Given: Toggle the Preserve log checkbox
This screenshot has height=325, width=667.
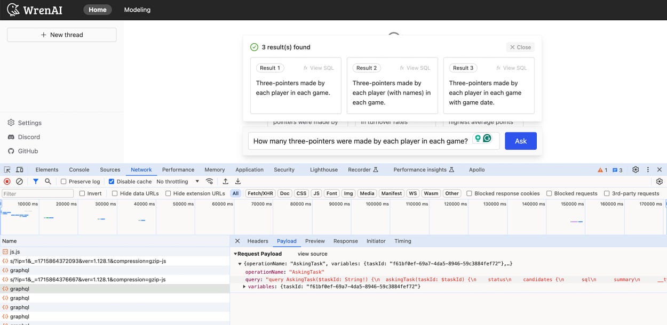Looking at the screenshot, I should tap(63, 181).
